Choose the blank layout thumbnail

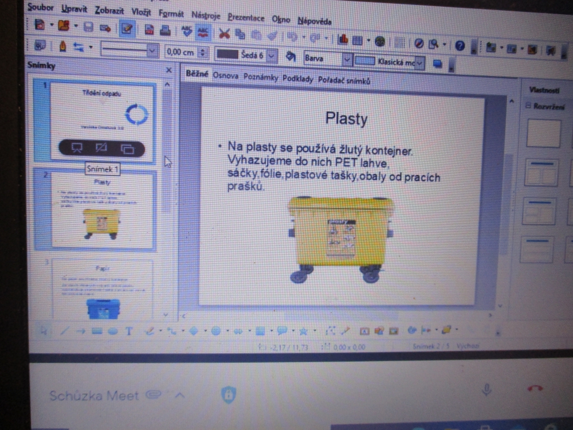coord(544,134)
